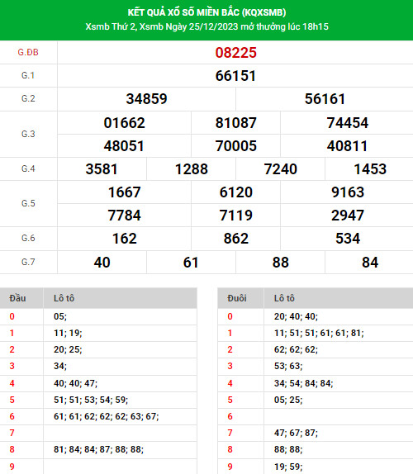This screenshot has height=474, width=413.
Task: Click G.5 number 9163
Action: (x=348, y=192)
